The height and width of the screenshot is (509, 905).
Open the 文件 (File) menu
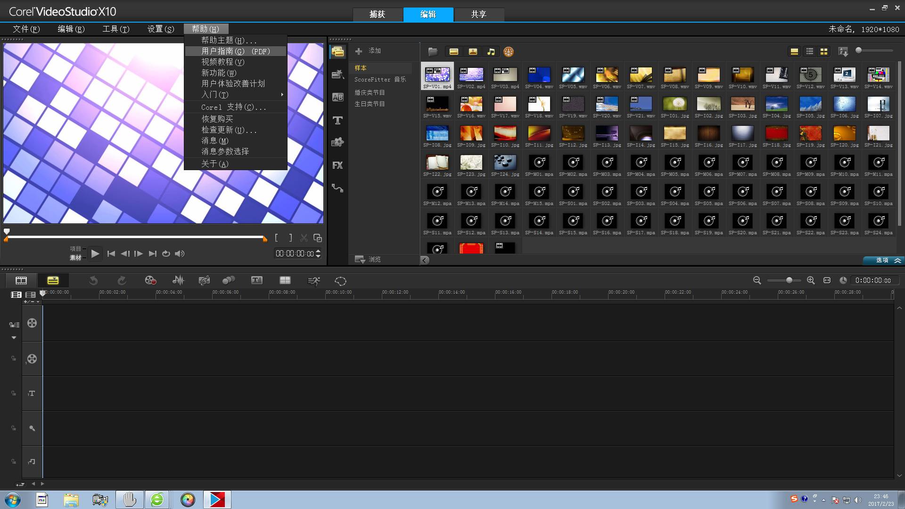coord(26,29)
